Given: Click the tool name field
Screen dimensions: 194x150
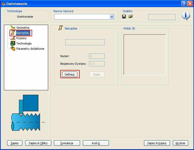Looking at the screenshot, I should pyautogui.click(x=85, y=42).
